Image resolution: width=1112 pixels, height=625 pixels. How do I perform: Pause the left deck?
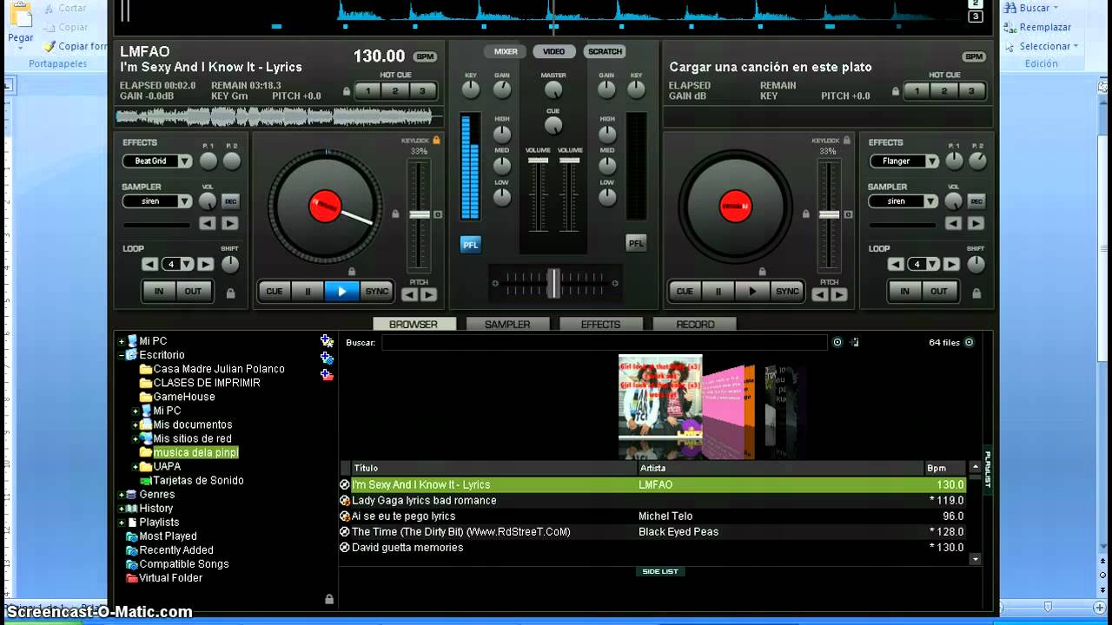pyautogui.click(x=308, y=292)
